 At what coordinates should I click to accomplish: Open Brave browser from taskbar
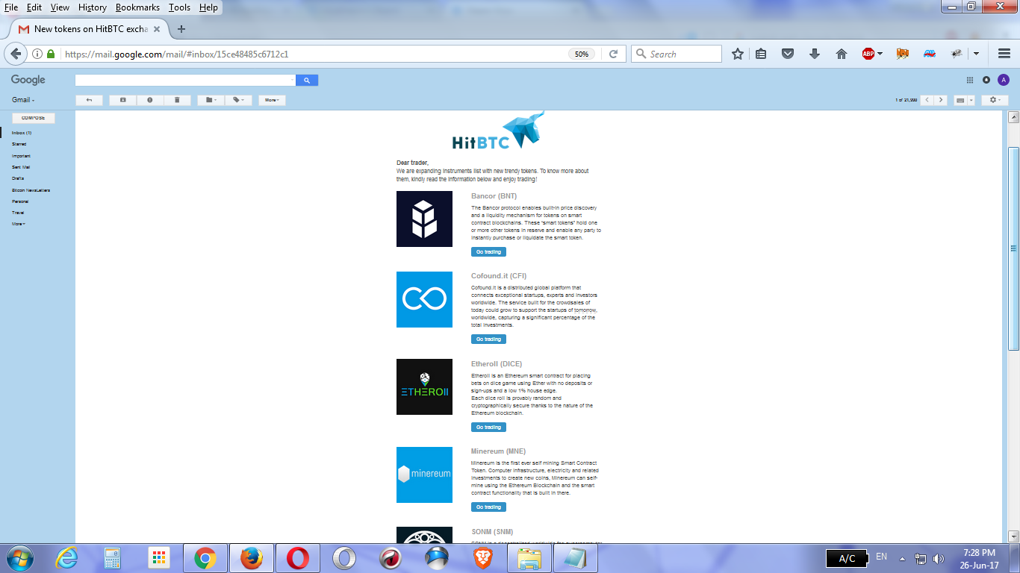click(483, 558)
